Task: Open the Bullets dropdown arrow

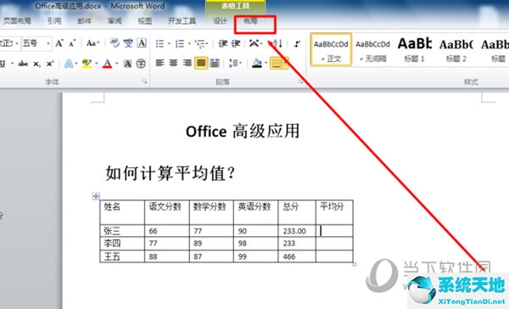Action: tap(169, 43)
